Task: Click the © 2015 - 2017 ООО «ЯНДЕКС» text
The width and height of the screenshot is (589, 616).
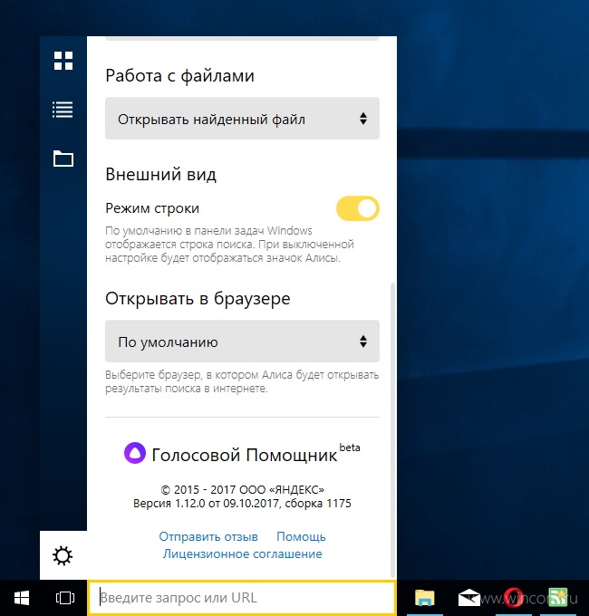Action: 242,489
